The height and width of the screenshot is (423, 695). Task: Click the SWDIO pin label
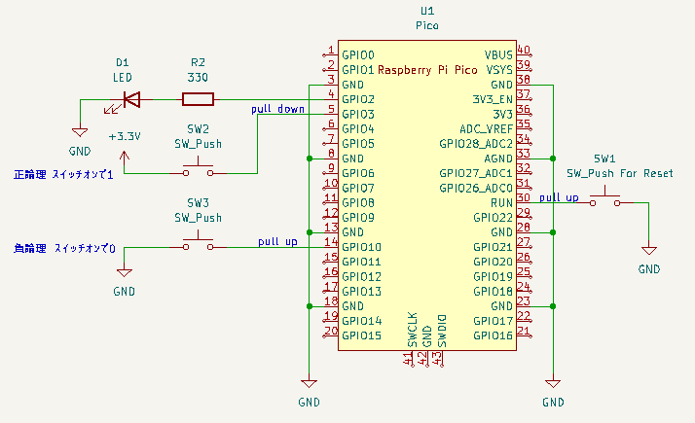coord(442,331)
